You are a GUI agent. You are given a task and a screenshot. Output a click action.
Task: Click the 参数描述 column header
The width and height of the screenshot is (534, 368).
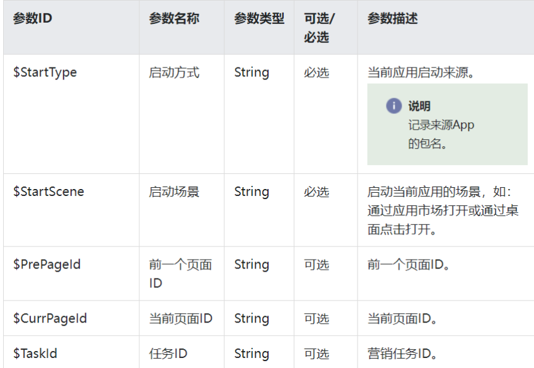coord(392,18)
